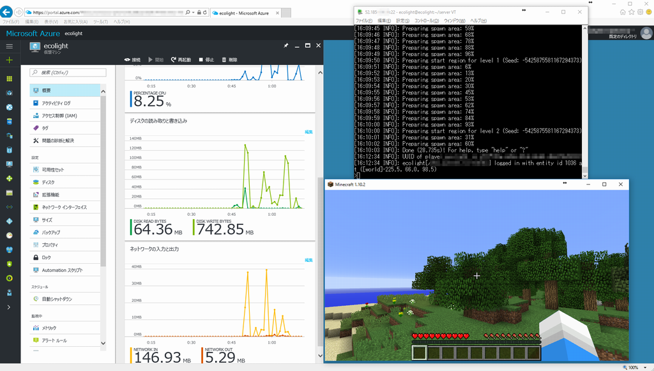This screenshot has width=654, height=371.
Task: Open the バックアップ setting
Action: point(65,232)
